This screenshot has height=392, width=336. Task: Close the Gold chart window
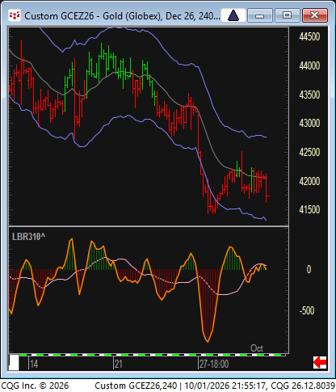tap(314, 15)
